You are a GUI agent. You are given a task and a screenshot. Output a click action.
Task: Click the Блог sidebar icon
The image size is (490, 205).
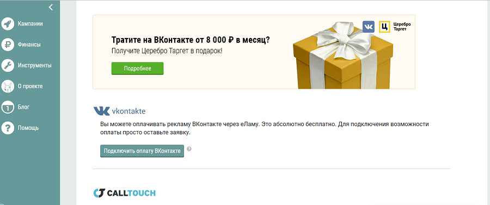click(x=8, y=107)
